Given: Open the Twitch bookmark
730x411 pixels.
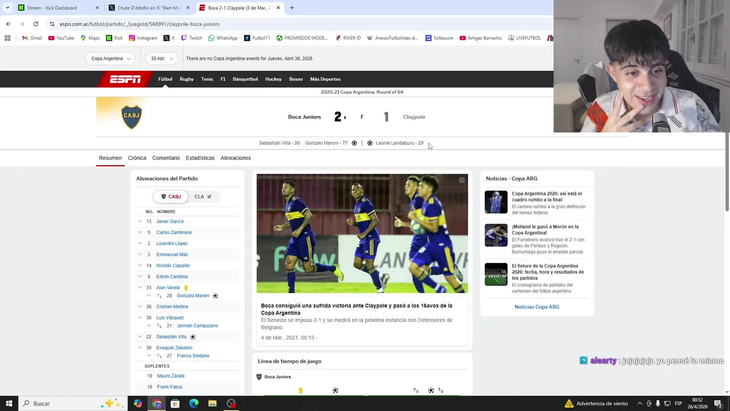Looking at the screenshot, I should click(192, 38).
